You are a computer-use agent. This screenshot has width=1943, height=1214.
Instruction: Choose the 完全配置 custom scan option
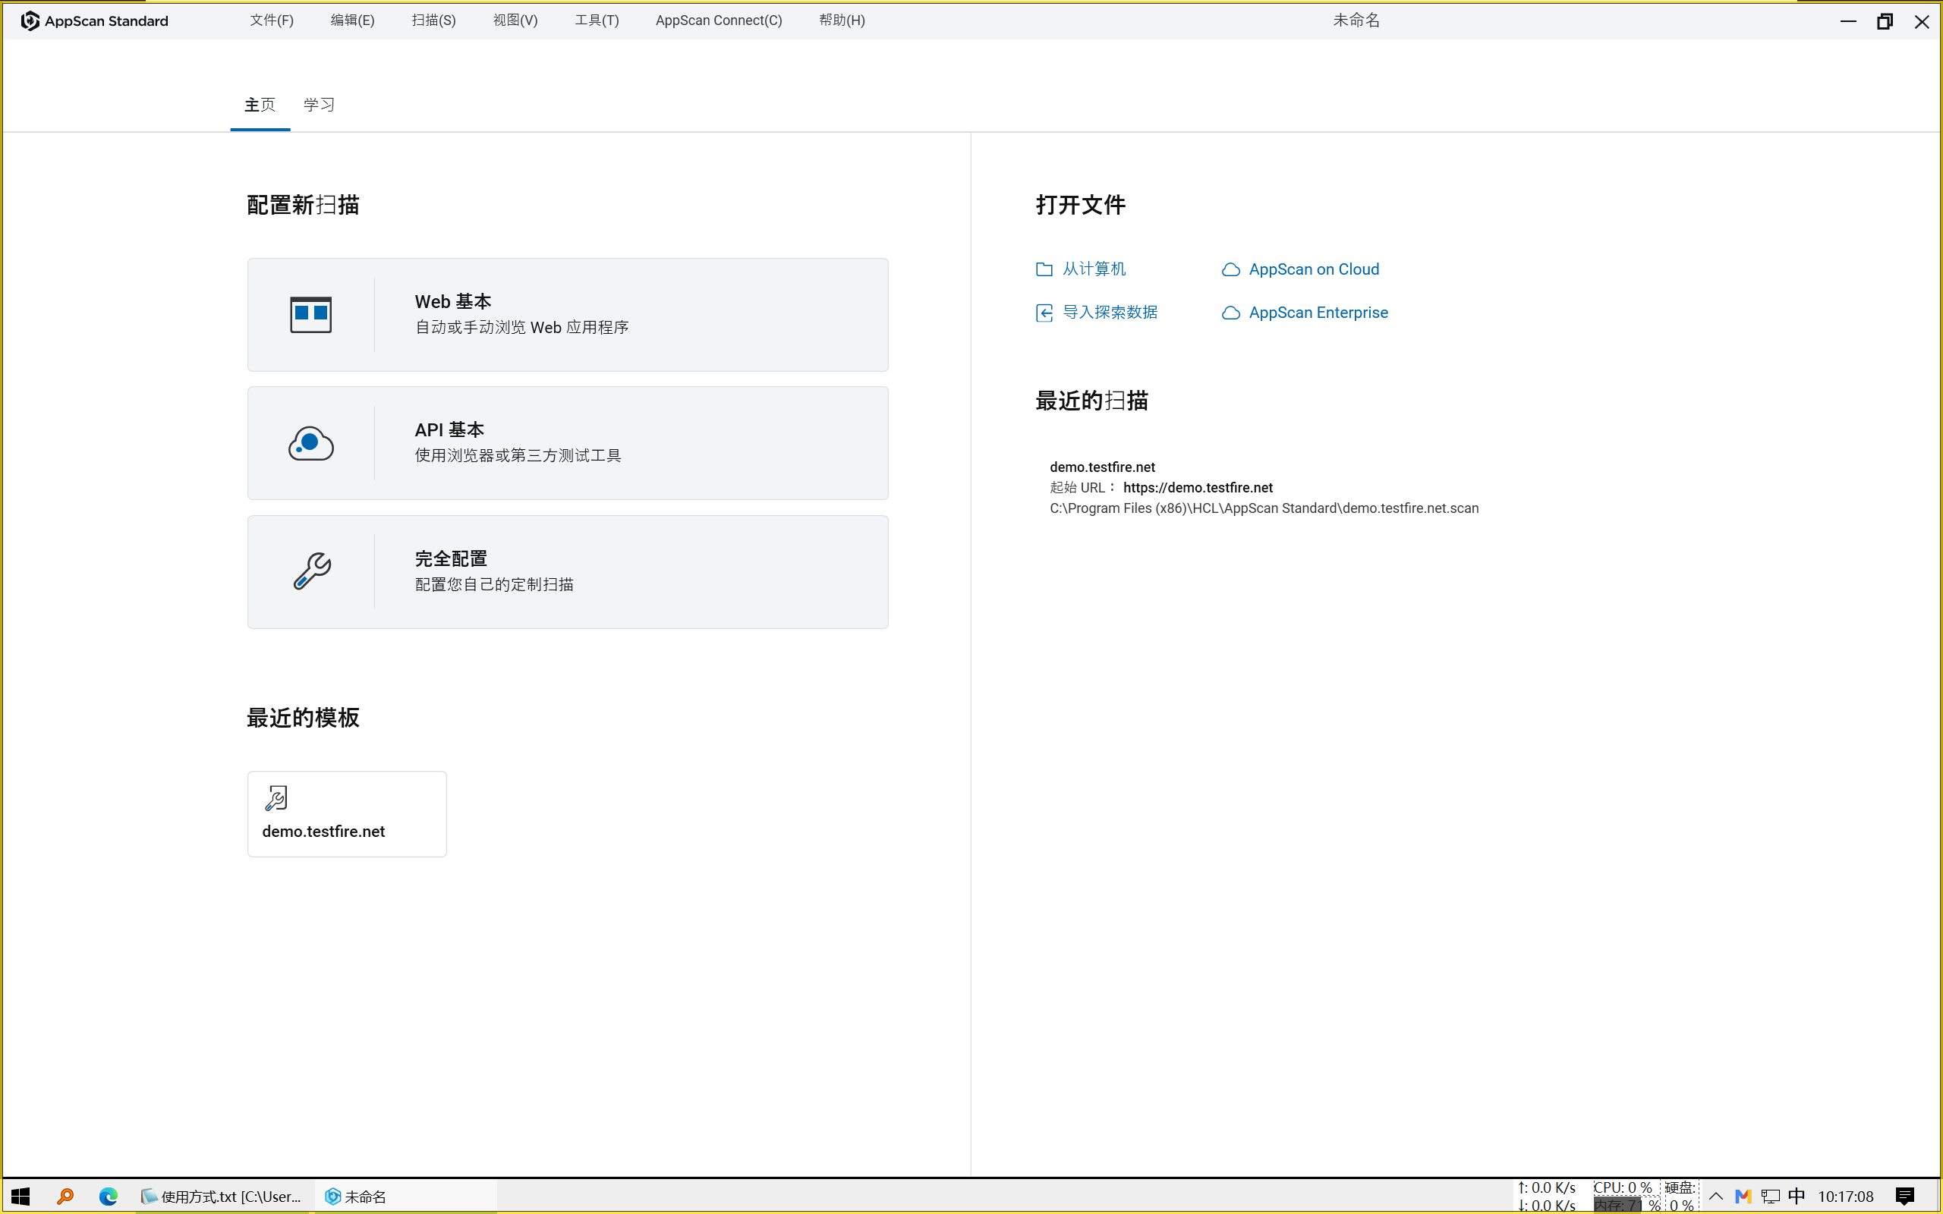[x=568, y=571]
